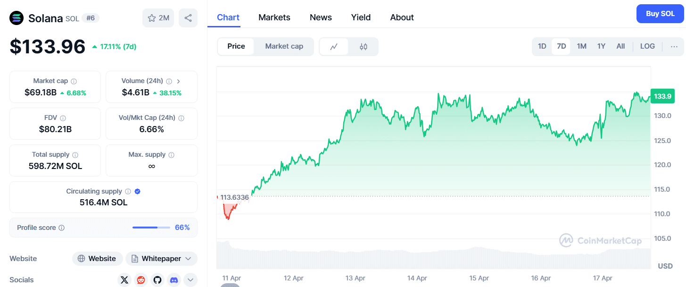Click the 66% profile score text
This screenshot has width=686, height=287.
tap(182, 228)
